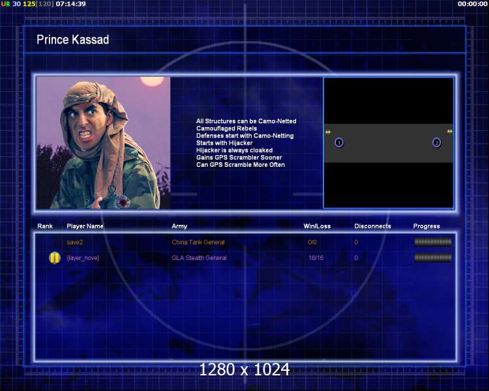Click the yellow "125" counter in the status line
This screenshot has width=489, height=391.
coord(29,4)
